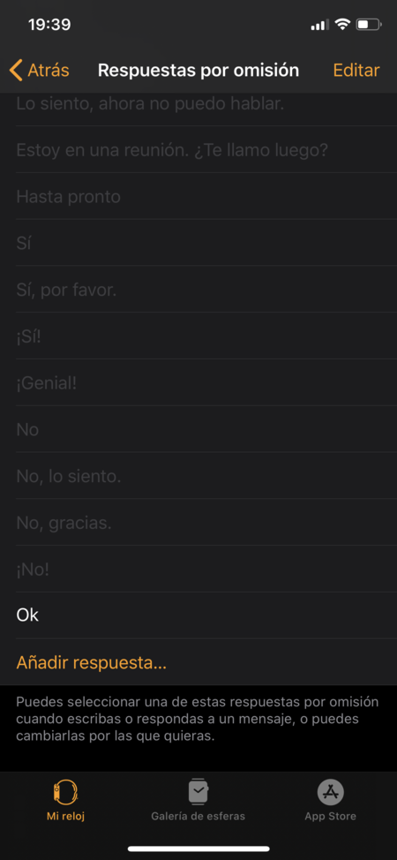Tap Añadir respuesta... link
The height and width of the screenshot is (860, 397).
(x=92, y=662)
